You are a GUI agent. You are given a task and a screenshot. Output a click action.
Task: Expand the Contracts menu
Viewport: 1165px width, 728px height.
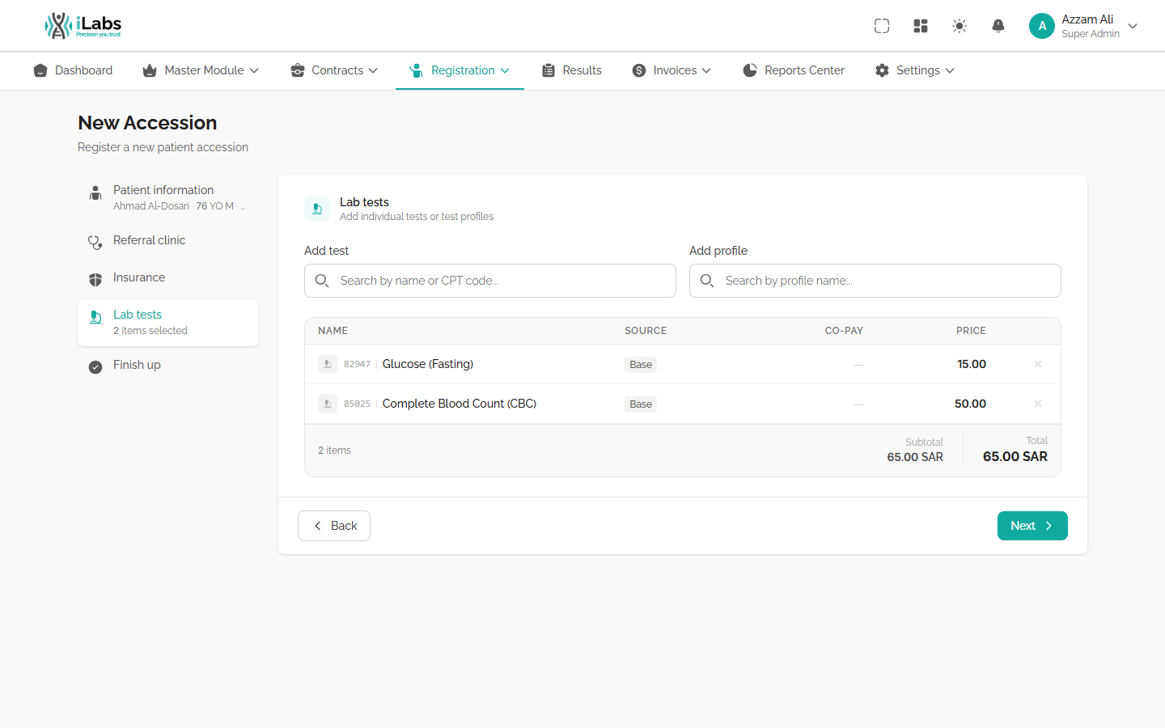334,70
